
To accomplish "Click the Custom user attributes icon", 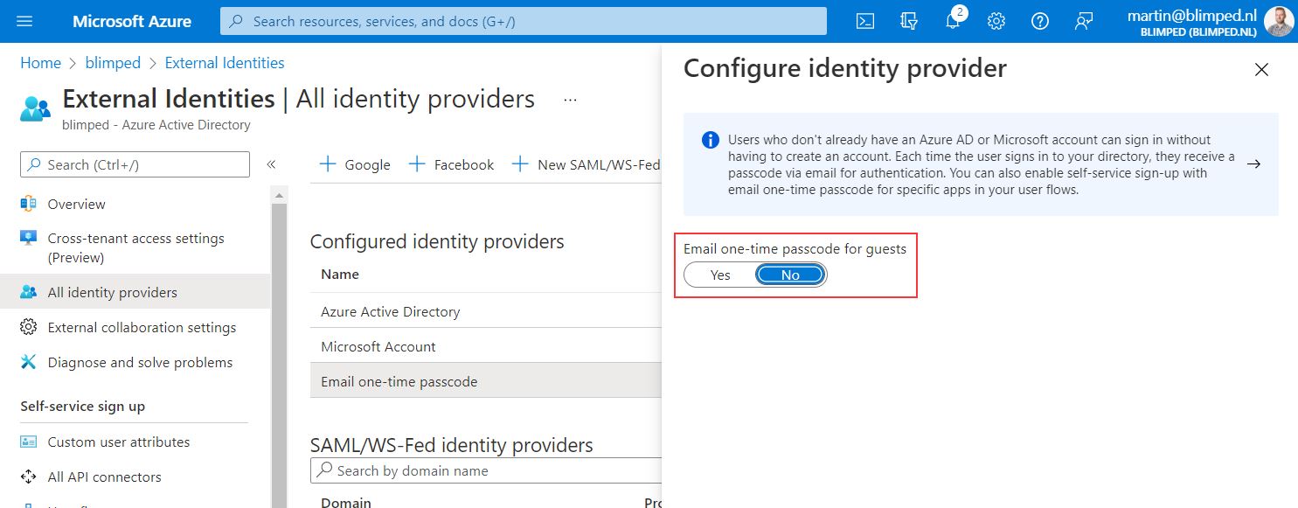I will (29, 442).
